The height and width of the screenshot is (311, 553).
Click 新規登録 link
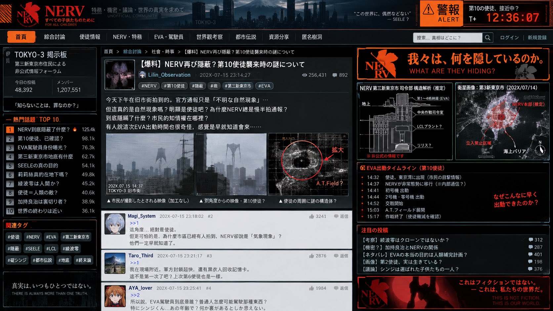pyautogui.click(x=537, y=38)
